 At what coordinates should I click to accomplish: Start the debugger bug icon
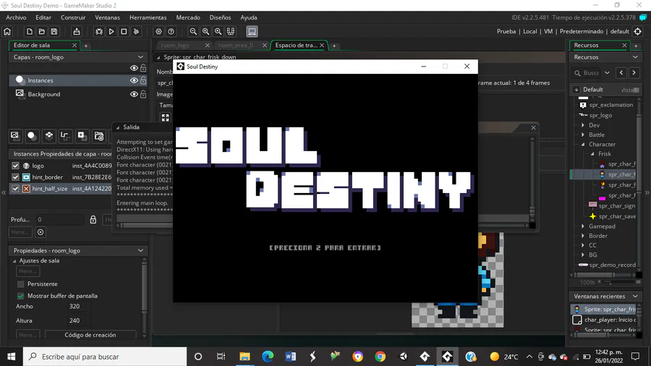pos(99,32)
